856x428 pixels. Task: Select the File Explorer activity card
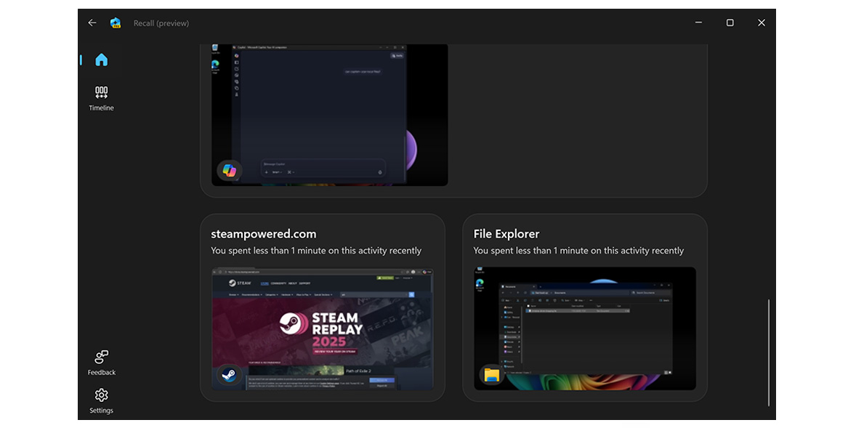(586, 307)
